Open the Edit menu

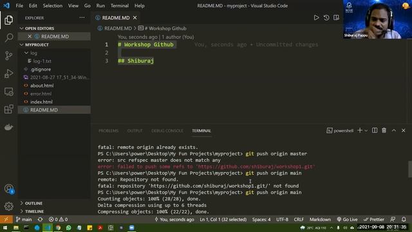(33, 6)
